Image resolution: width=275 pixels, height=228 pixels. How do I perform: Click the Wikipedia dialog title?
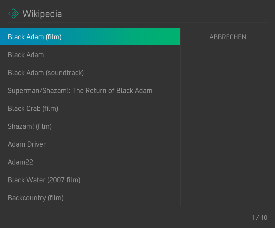(42, 14)
